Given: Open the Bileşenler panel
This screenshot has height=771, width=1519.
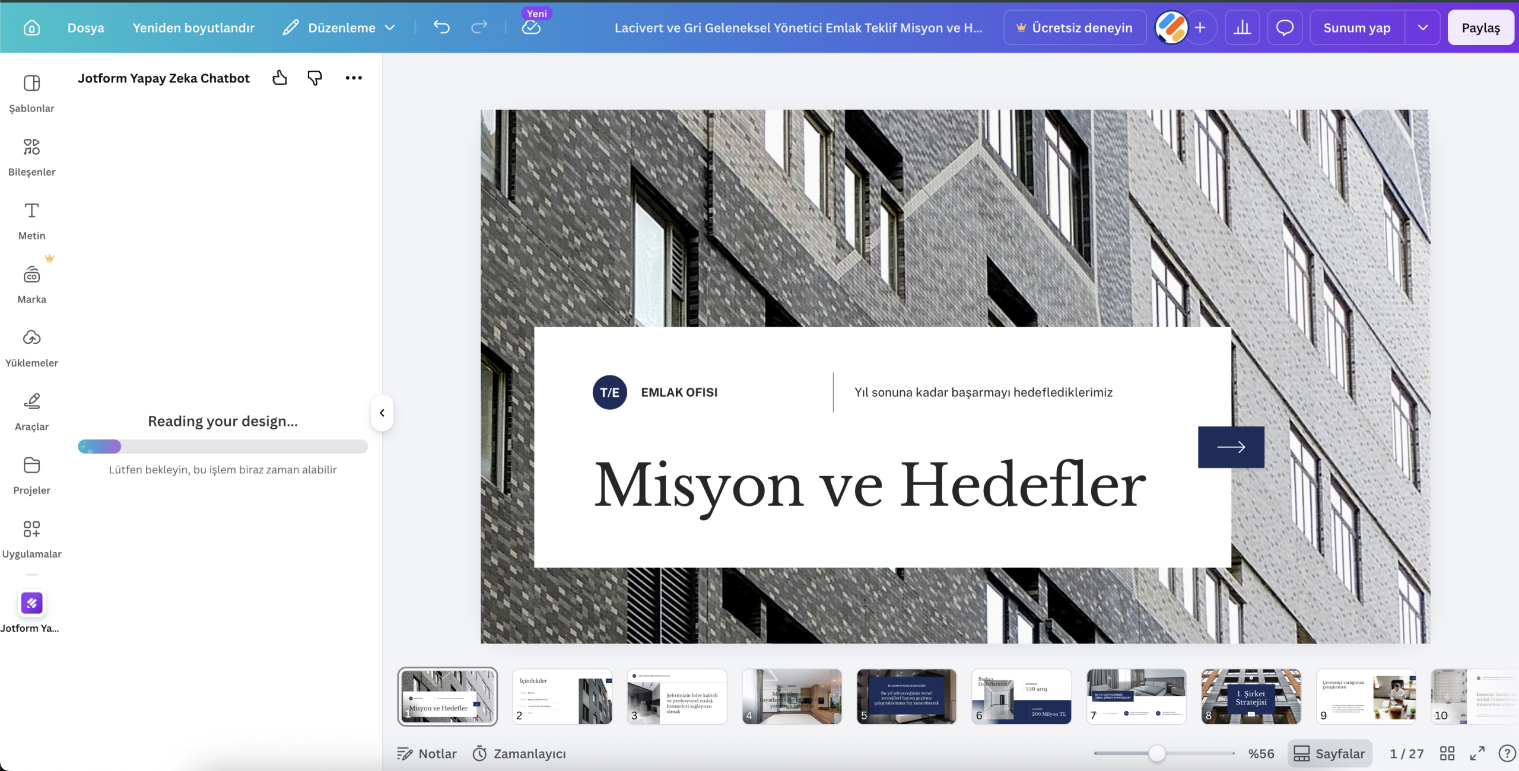Looking at the screenshot, I should coord(31,156).
